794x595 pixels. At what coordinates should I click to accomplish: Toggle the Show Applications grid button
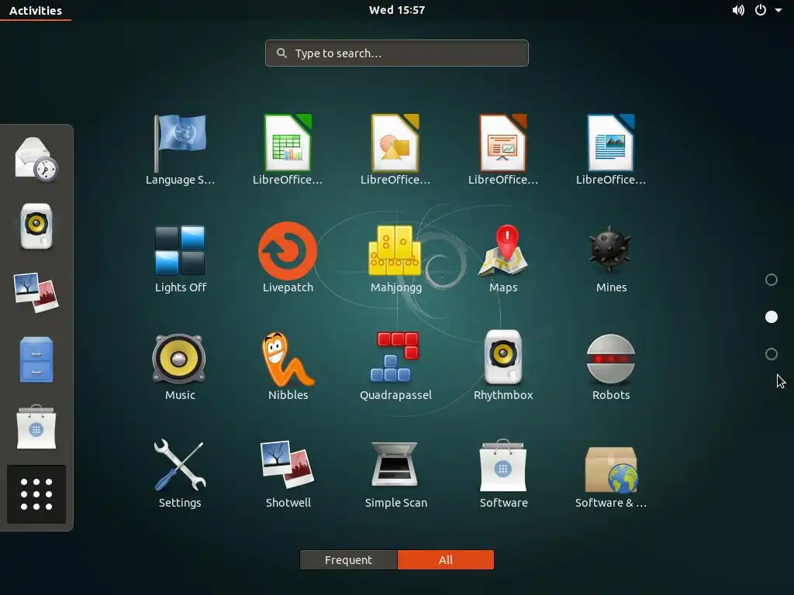(36, 494)
